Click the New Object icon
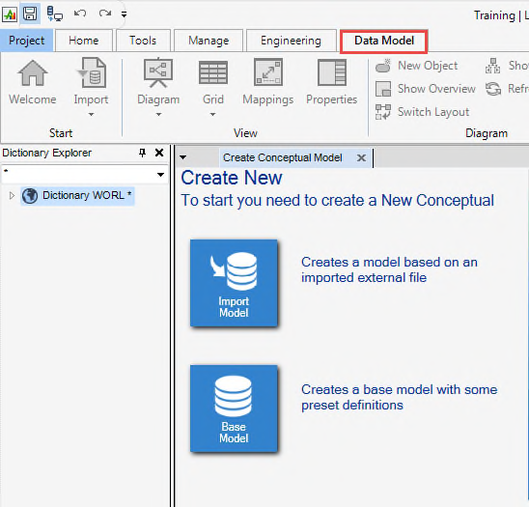The width and height of the screenshot is (529, 507). coord(383,66)
